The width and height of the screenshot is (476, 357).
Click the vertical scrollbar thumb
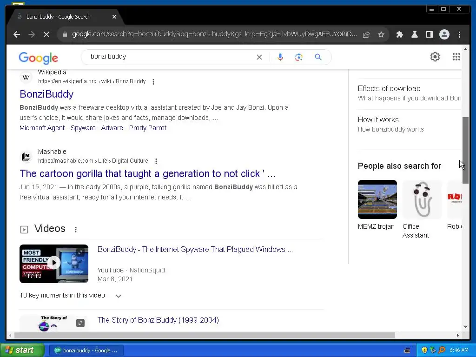[x=465, y=150]
